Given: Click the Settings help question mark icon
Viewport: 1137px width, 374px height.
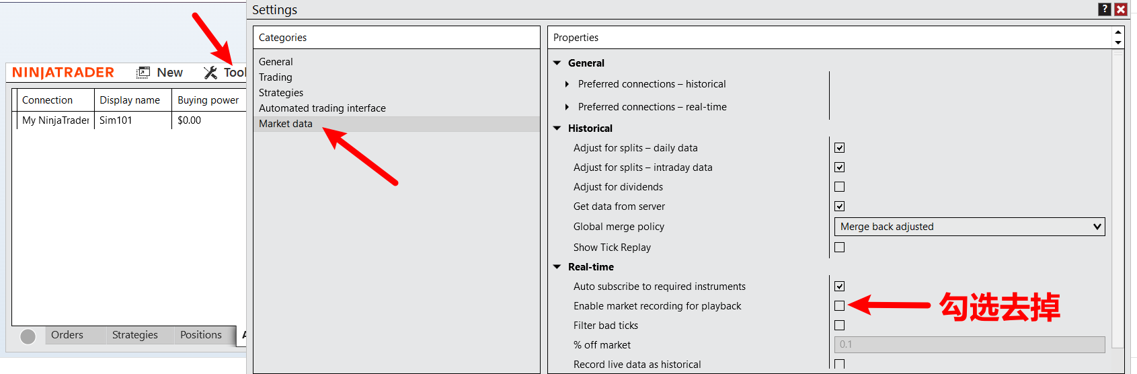Looking at the screenshot, I should pos(1104,9).
